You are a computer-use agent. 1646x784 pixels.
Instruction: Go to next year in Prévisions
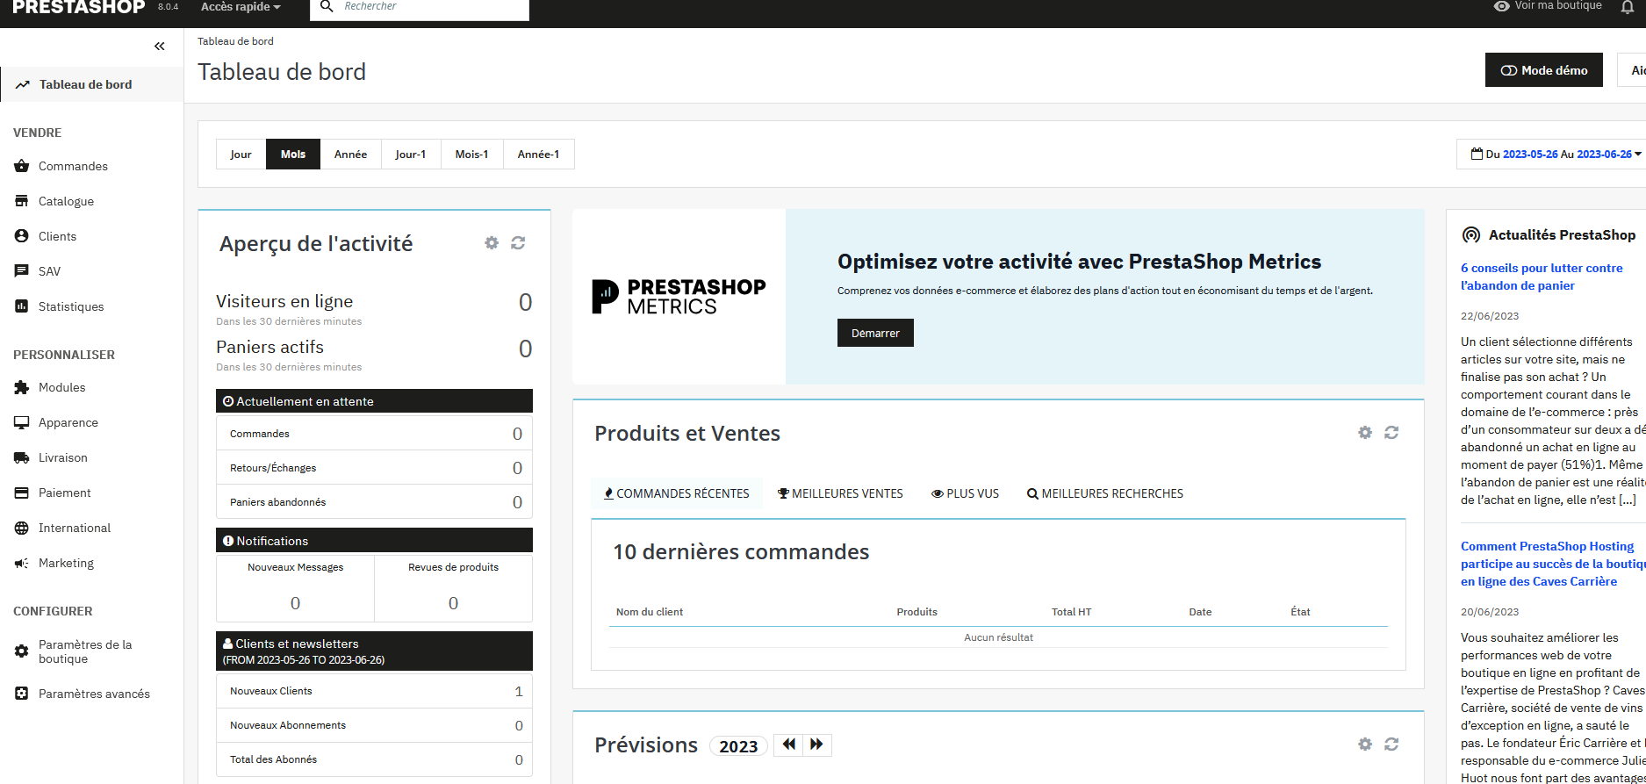816,744
